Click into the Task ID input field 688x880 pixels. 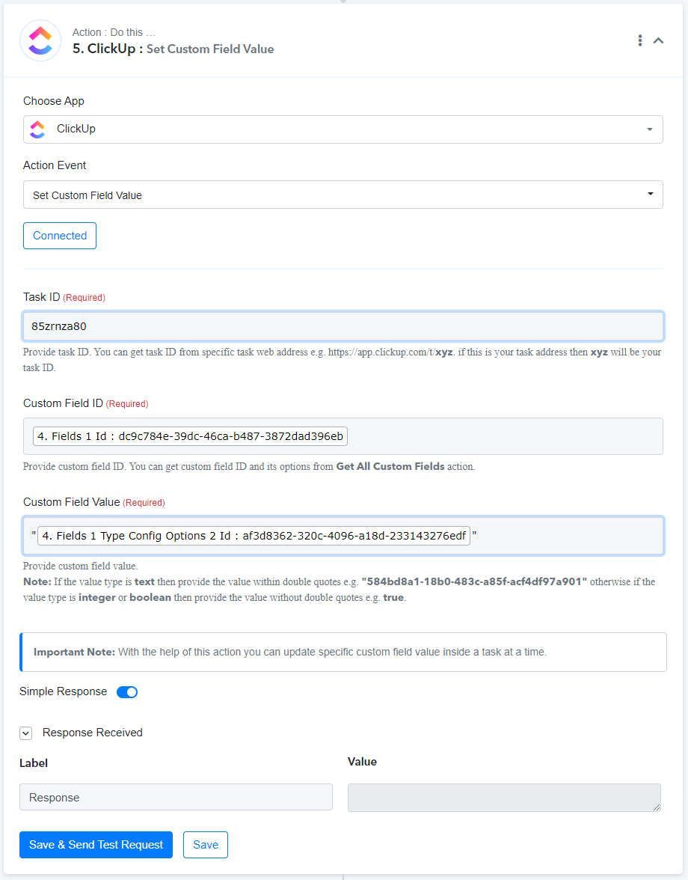pyautogui.click(x=343, y=326)
